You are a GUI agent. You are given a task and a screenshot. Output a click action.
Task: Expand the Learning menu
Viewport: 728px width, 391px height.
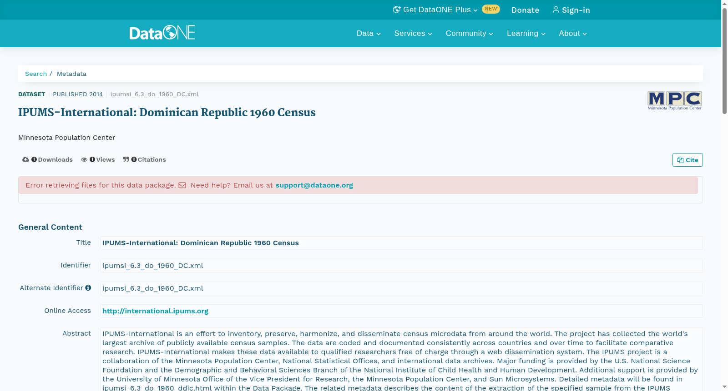[526, 33]
